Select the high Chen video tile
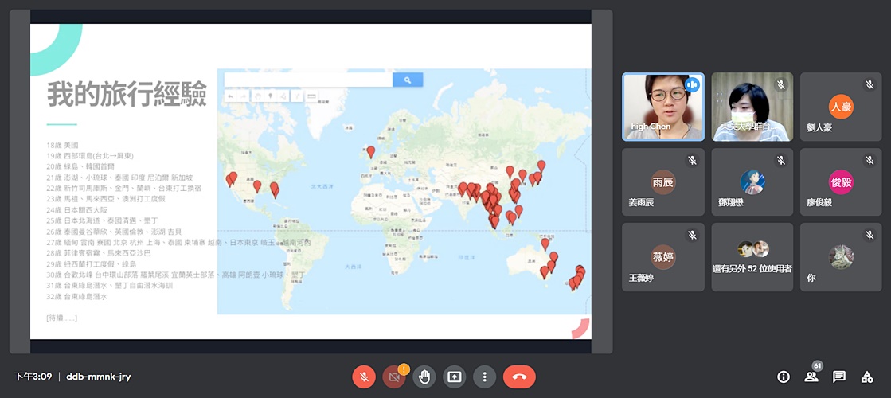891x398 pixels. point(662,107)
